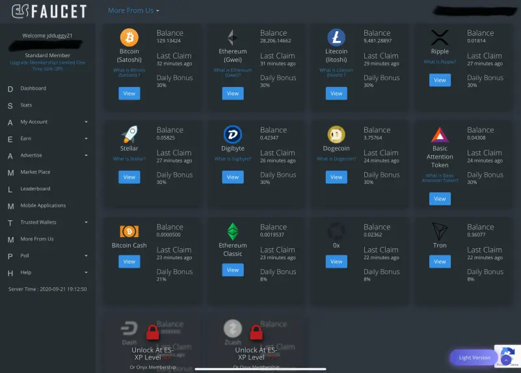
Task: Click the Litecoin coin icon
Action: [336, 37]
